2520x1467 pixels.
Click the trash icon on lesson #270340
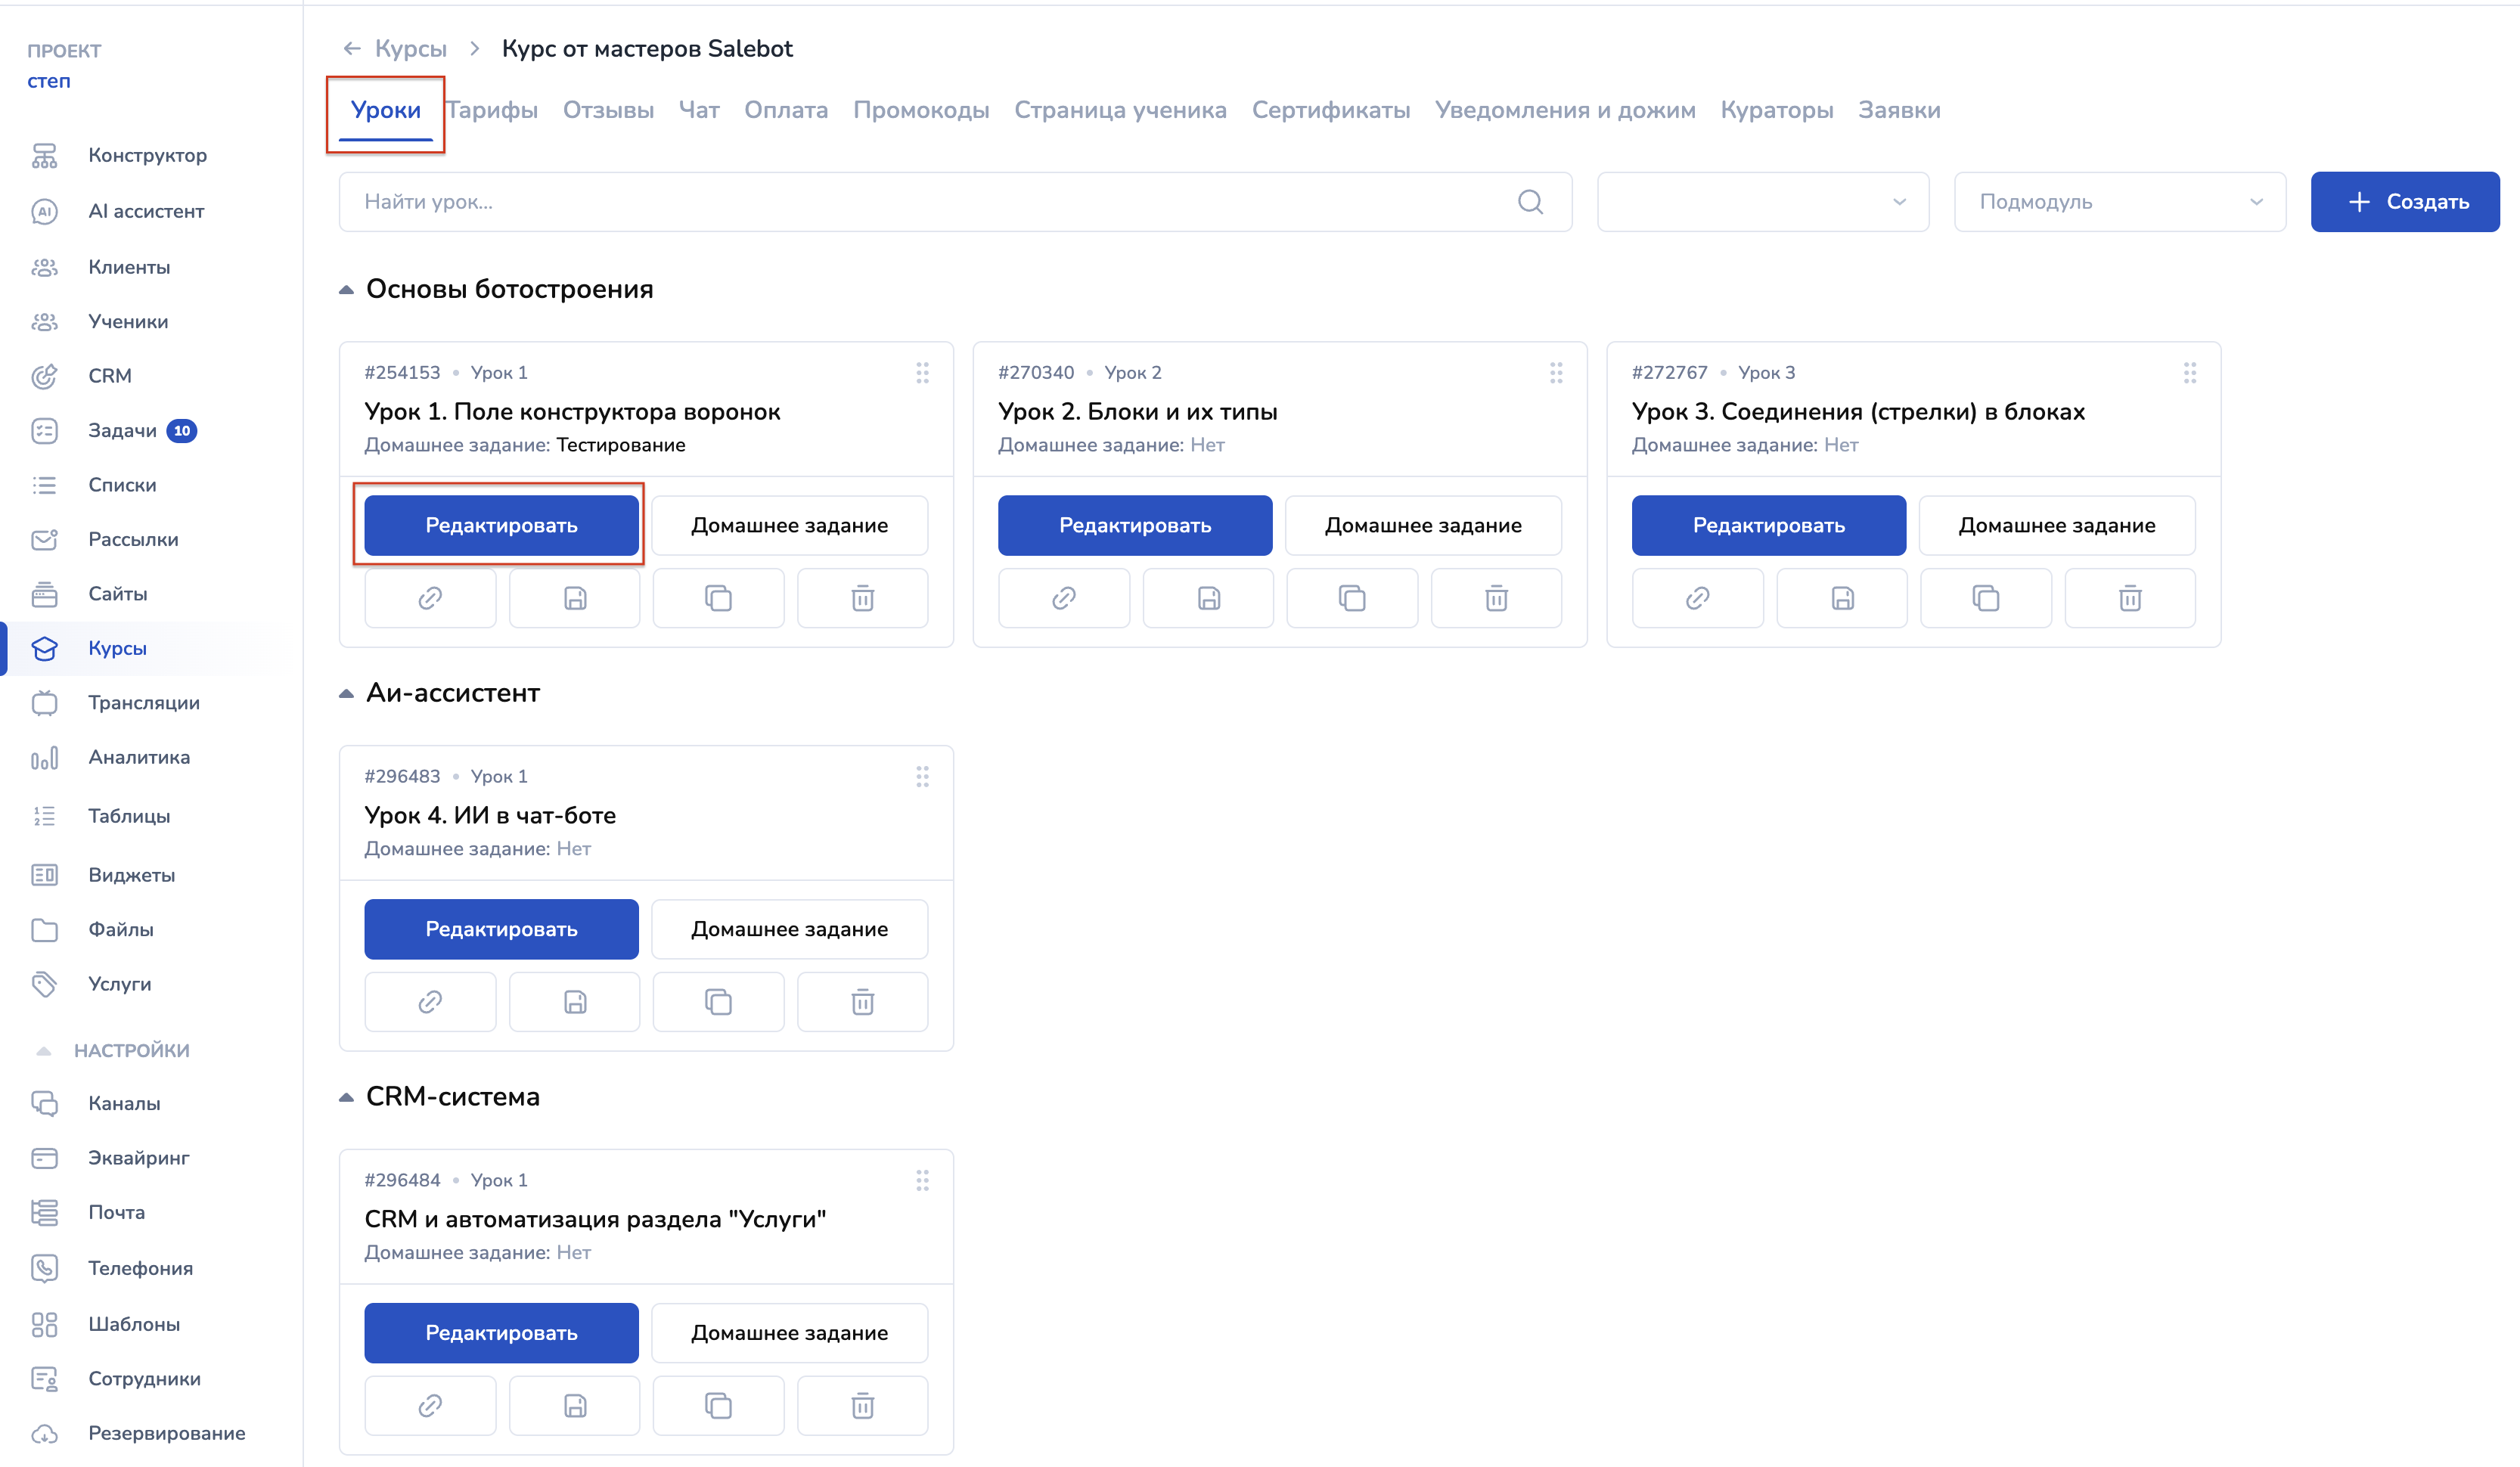(x=1496, y=598)
